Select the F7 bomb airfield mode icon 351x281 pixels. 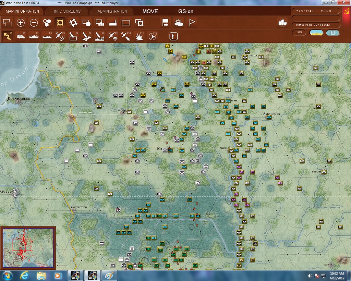pos(86,36)
